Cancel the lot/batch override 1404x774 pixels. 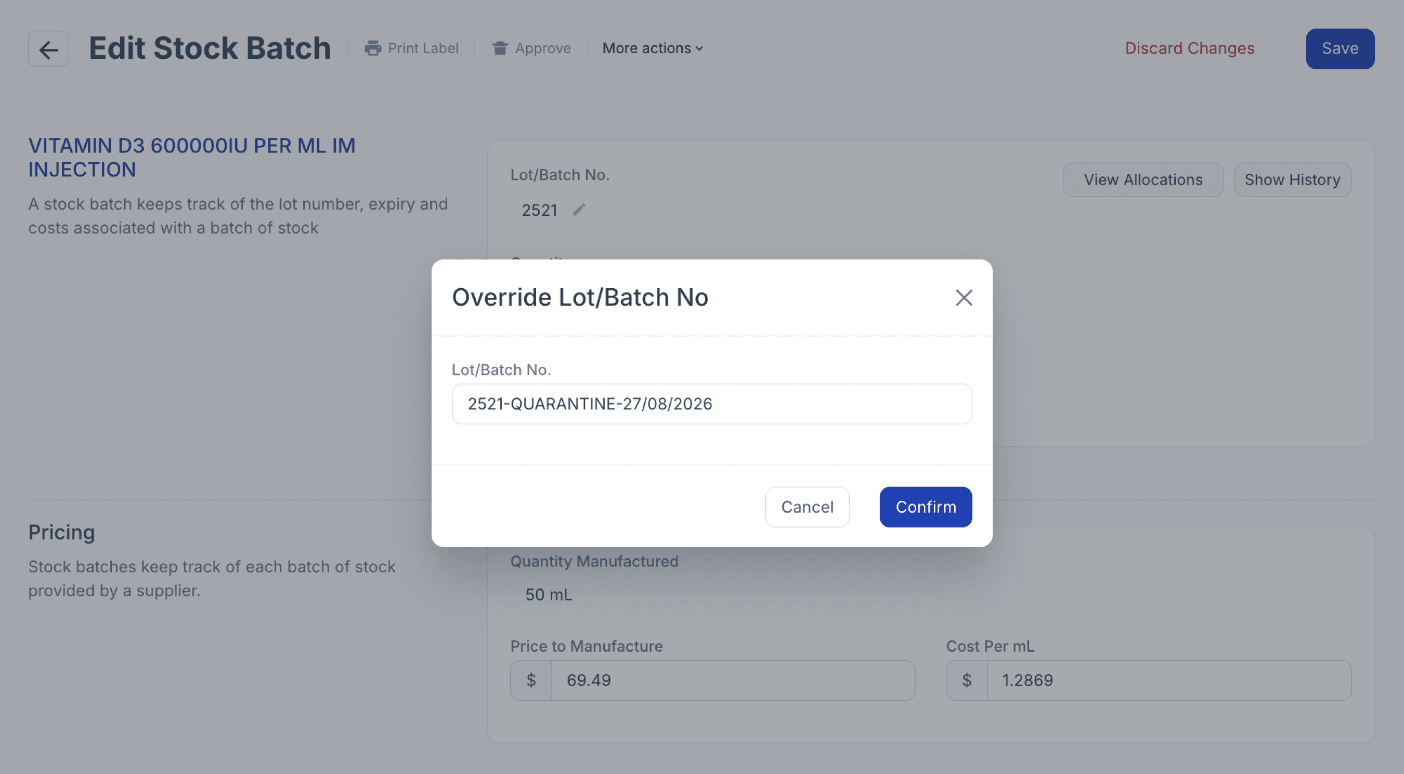[x=807, y=507]
